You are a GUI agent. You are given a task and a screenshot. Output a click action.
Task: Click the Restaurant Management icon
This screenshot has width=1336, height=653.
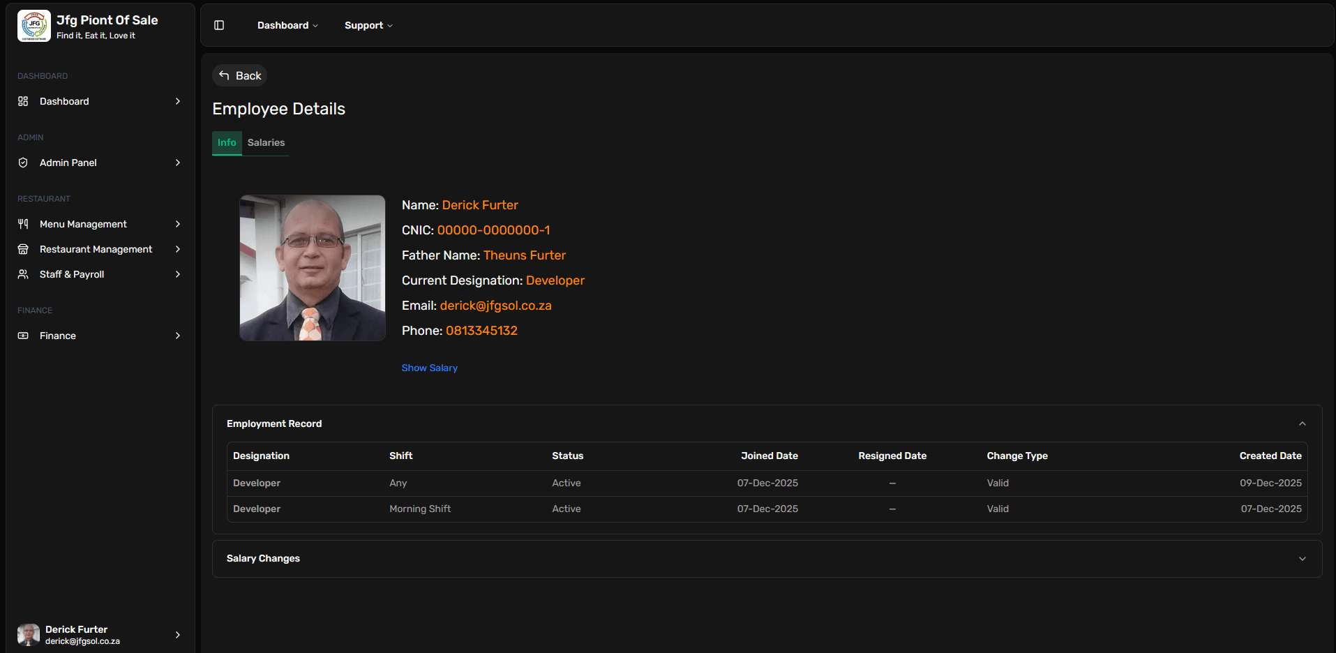(23, 248)
